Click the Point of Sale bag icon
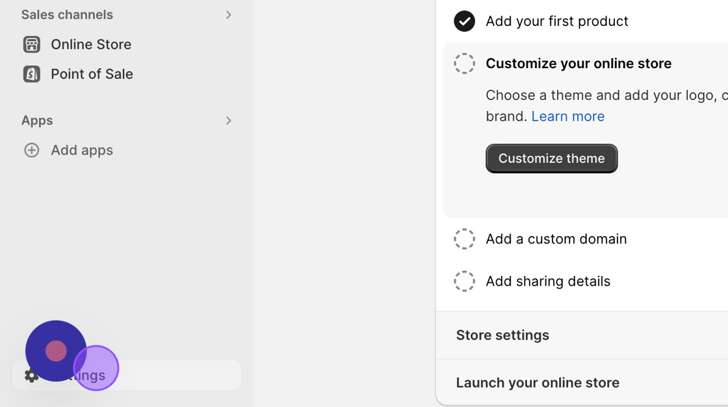This screenshot has height=407, width=728. [x=31, y=74]
